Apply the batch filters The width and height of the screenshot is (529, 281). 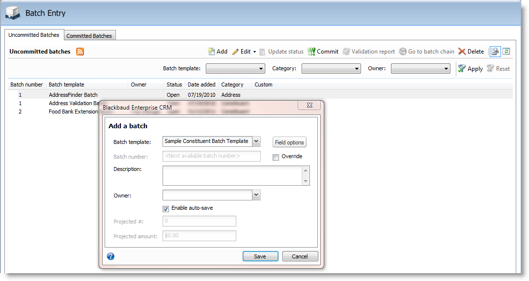click(x=470, y=69)
